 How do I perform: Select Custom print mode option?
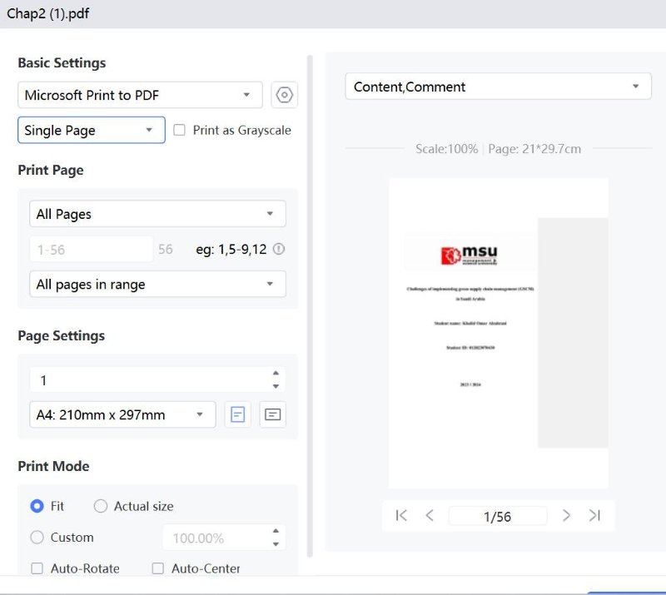37,538
